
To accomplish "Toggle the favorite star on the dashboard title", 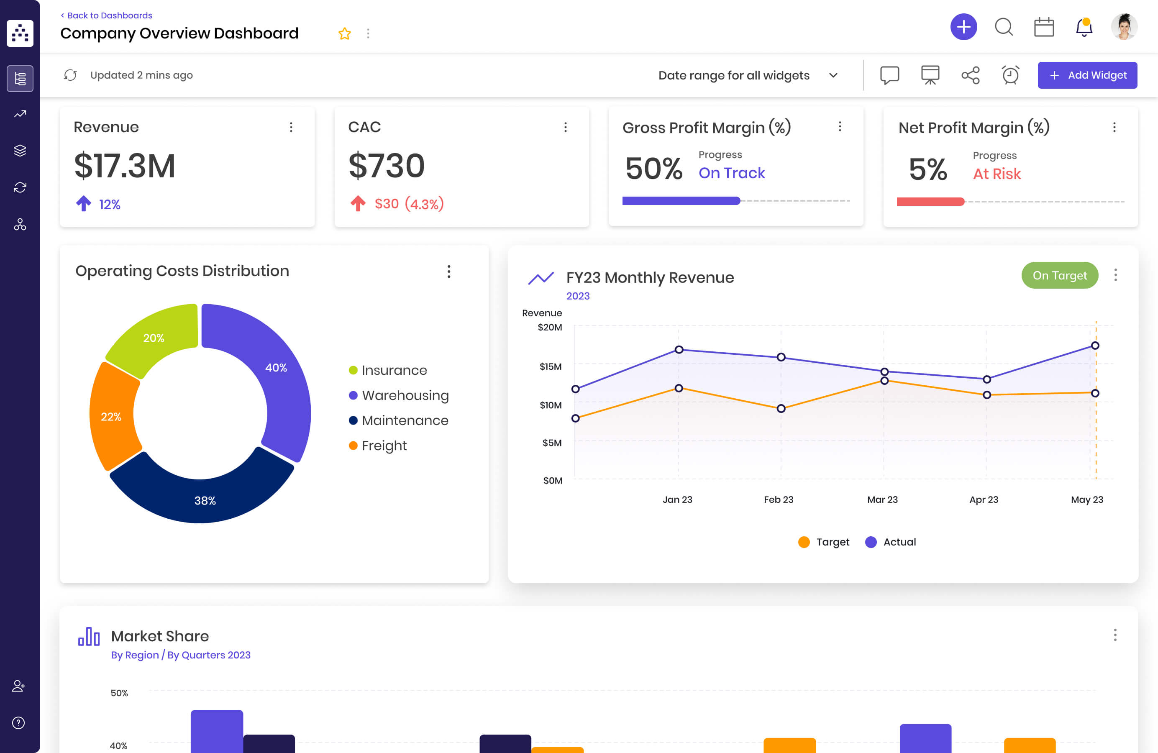I will pyautogui.click(x=344, y=33).
